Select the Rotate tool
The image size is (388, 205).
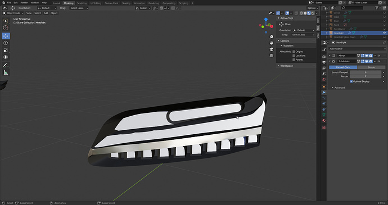click(6, 43)
